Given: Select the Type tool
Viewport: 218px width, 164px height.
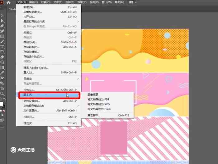Looking at the screenshot, I should click(x=2, y=47).
